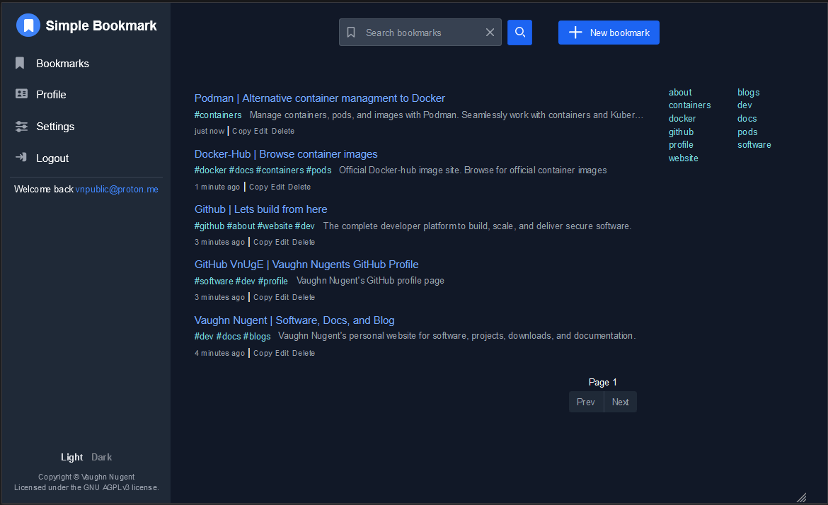Open the Bookmarks menu item

coord(63,64)
